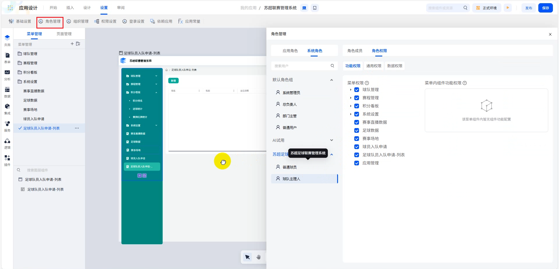Uncheck the 赛事场地 menu permission
The height and width of the screenshot is (269, 559).
pos(357,139)
